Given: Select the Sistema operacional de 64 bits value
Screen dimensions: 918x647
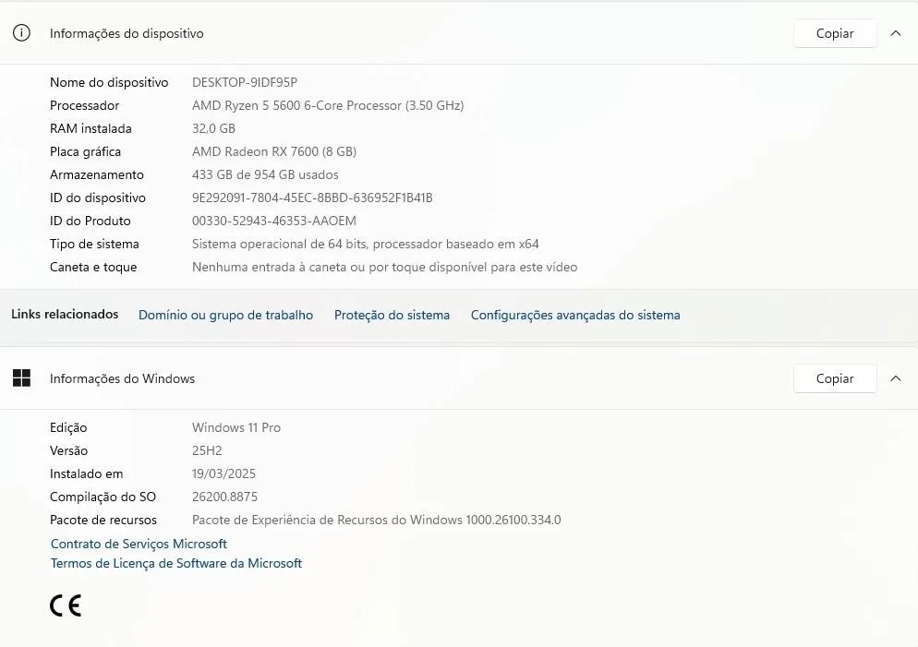Looking at the screenshot, I should point(366,244).
